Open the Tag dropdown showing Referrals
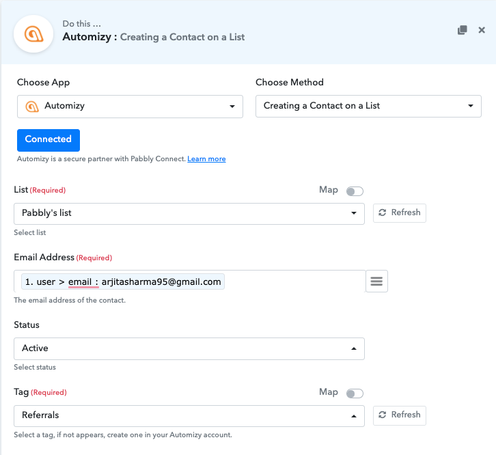This screenshot has width=496, height=455. pos(189,416)
